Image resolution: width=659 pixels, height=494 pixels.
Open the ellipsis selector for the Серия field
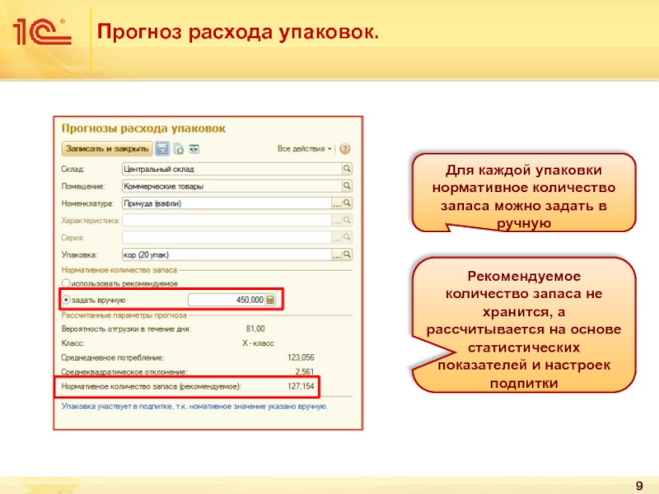pyautogui.click(x=337, y=238)
